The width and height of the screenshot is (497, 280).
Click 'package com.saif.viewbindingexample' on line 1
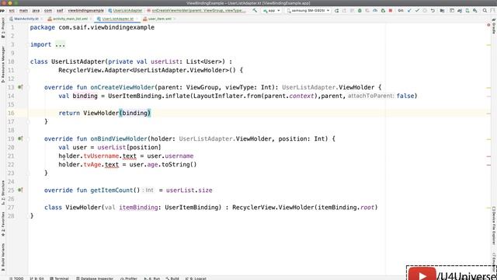click(92, 27)
